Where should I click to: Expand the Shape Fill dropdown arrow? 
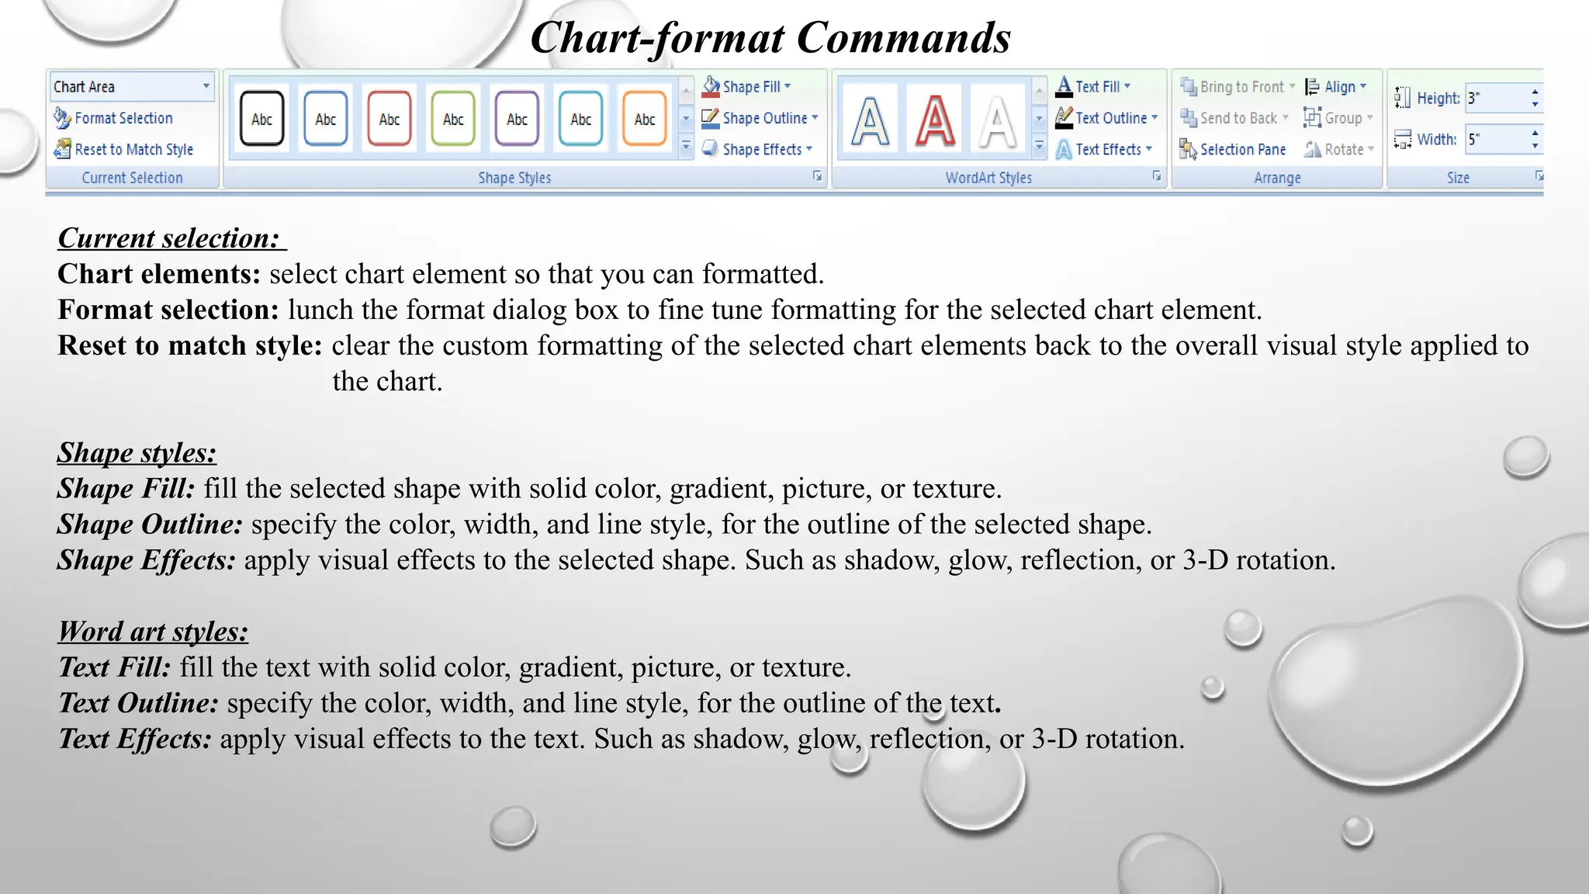(788, 86)
